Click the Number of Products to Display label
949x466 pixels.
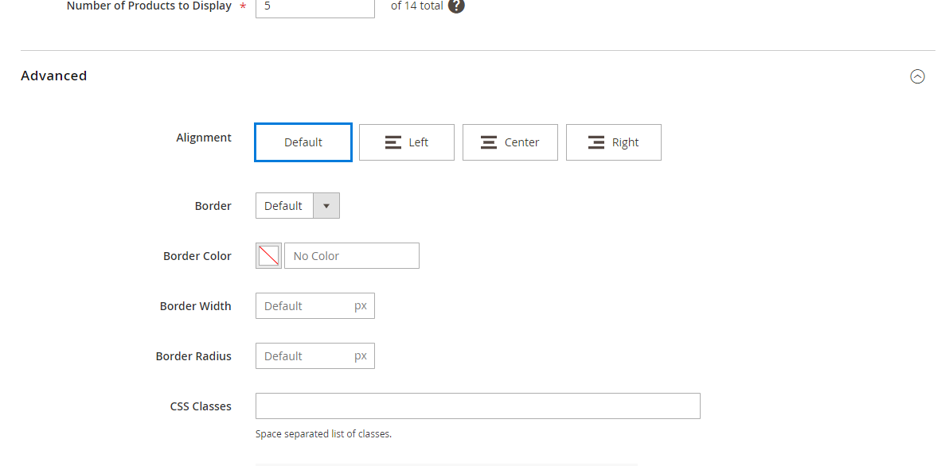coord(149,6)
